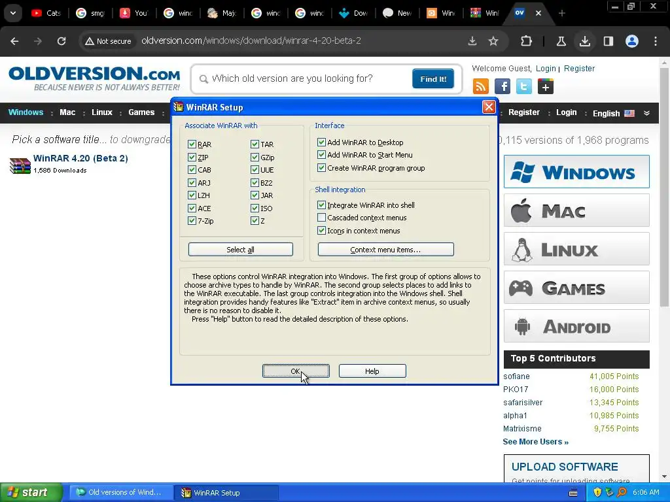Click OK in WinRAR Setup
This screenshot has width=670, height=502.
click(296, 371)
